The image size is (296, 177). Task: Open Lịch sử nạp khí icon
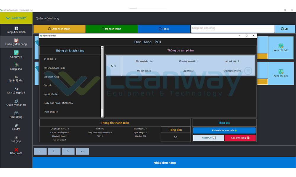tap(16, 89)
